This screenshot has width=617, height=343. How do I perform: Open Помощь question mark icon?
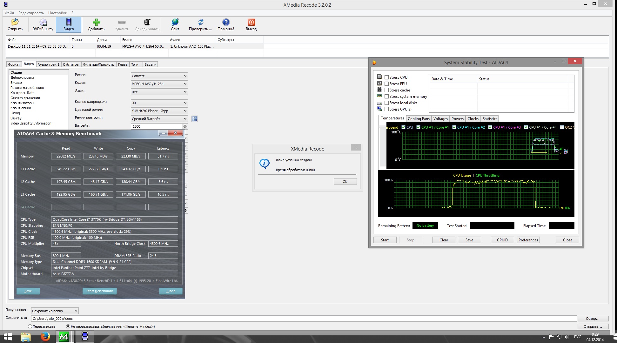(x=226, y=23)
